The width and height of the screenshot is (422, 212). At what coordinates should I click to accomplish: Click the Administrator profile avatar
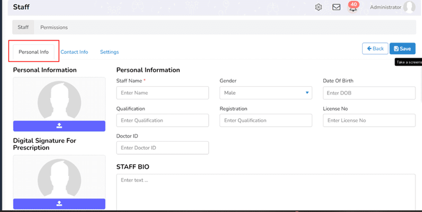409,7
